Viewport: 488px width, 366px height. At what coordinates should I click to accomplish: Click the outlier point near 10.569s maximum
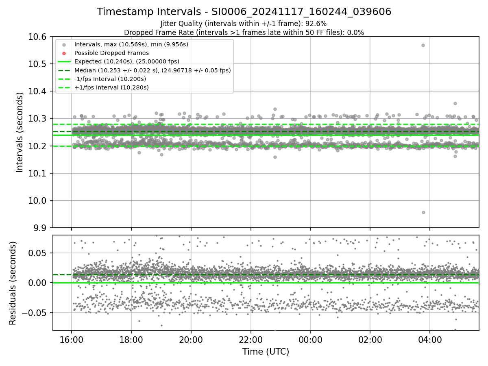[x=423, y=45]
